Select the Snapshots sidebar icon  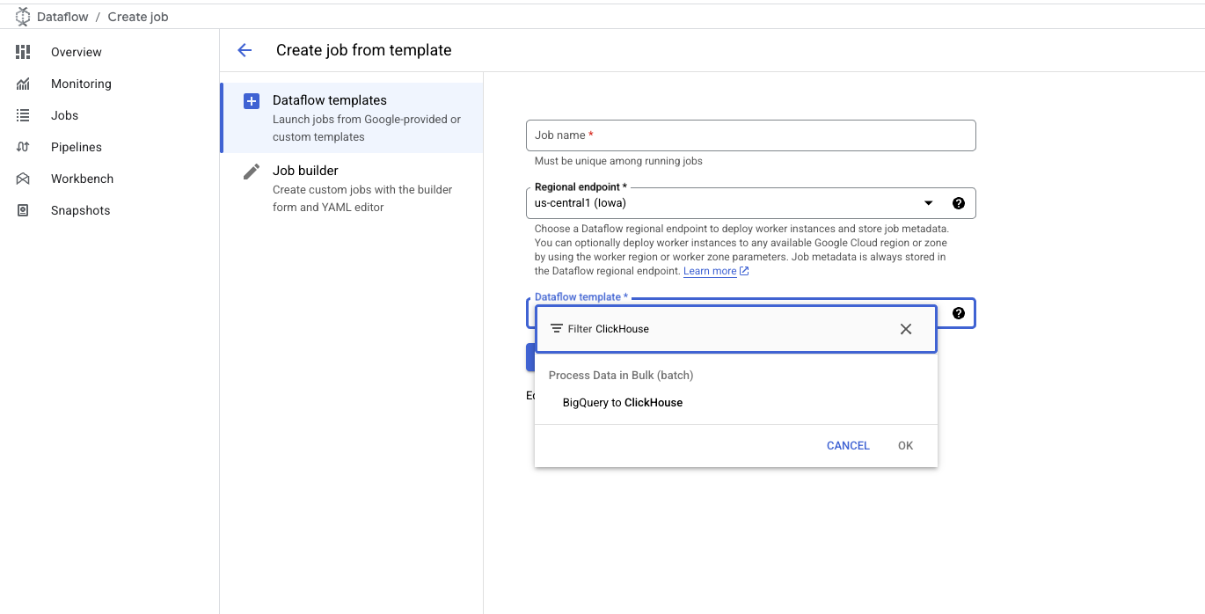tap(23, 210)
